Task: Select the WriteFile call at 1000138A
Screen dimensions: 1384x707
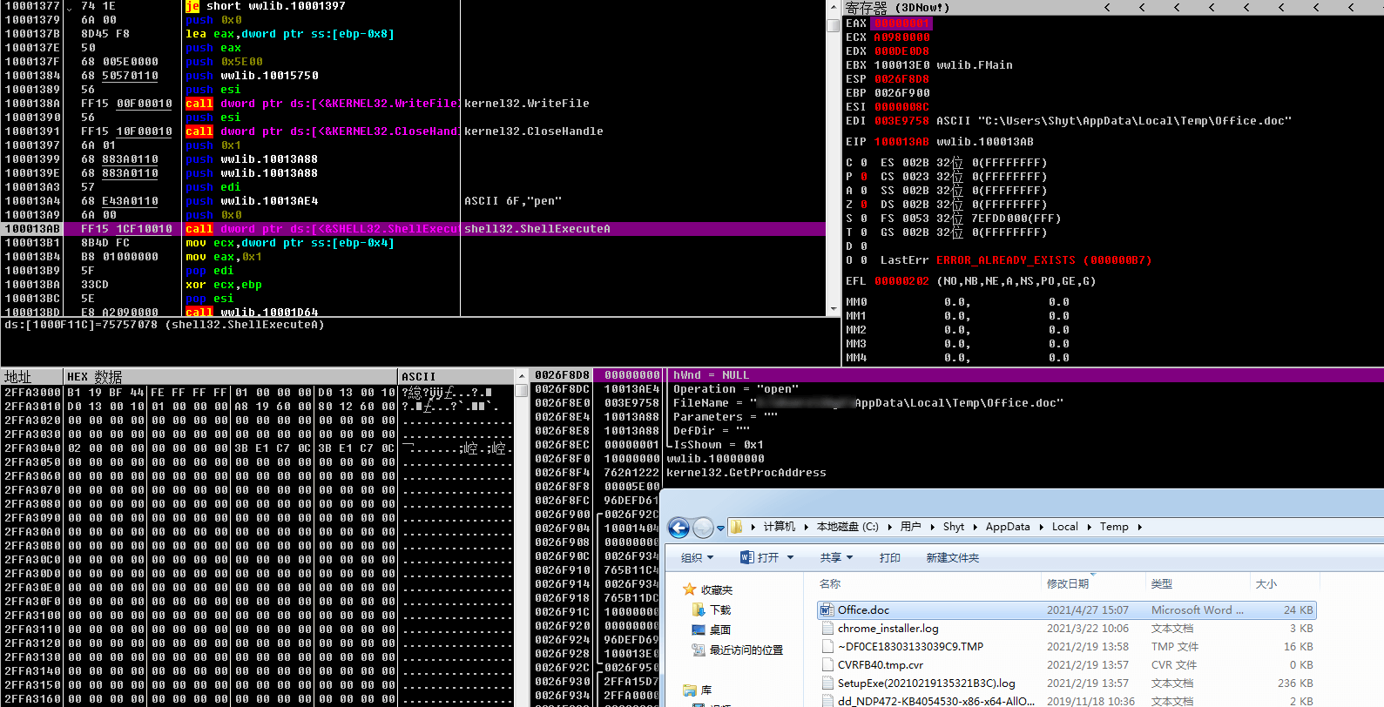Action: (413, 104)
